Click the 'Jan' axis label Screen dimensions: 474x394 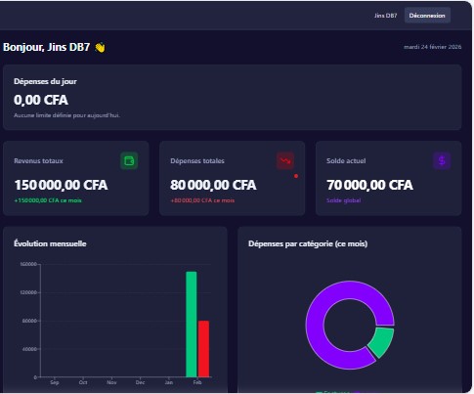coord(169,382)
